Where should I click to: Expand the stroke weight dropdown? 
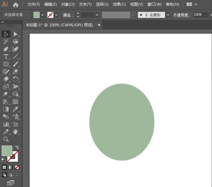point(97,15)
